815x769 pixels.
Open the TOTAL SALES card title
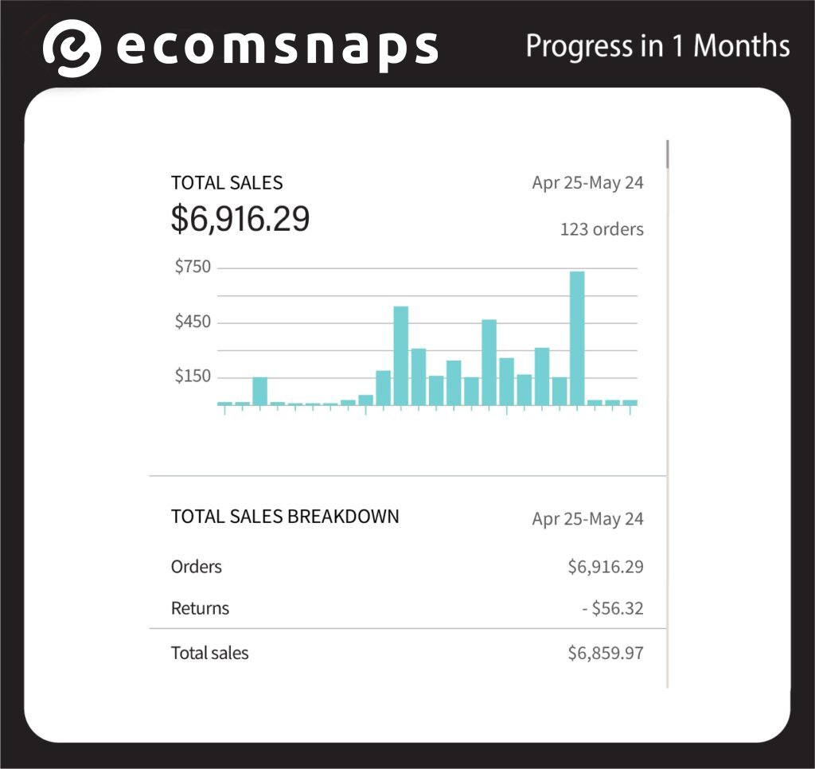tap(227, 183)
